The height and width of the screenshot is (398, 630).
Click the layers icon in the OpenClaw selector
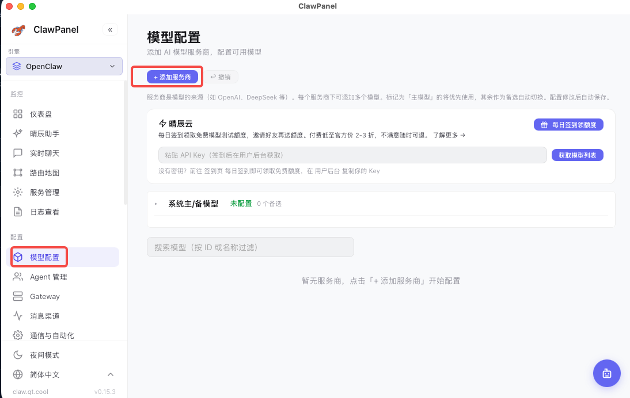click(x=17, y=66)
